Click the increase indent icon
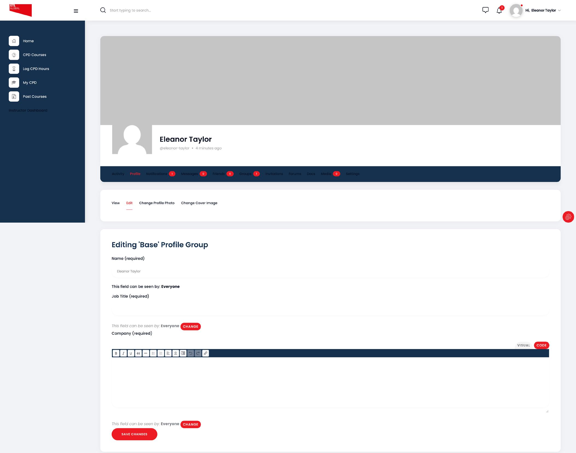Screen dimensions: 576x453 pos(183,353)
